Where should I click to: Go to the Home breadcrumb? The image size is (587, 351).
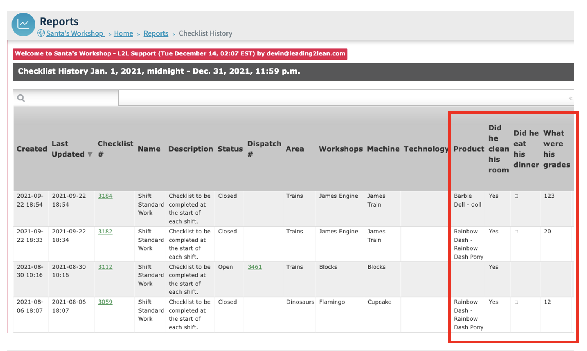coord(123,33)
